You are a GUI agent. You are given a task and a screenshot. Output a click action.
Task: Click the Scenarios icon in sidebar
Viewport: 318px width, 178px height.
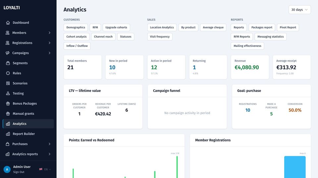click(x=8, y=83)
